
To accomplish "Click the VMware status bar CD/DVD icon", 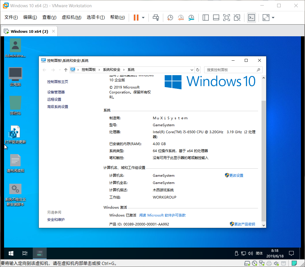I will [x=255, y=264].
